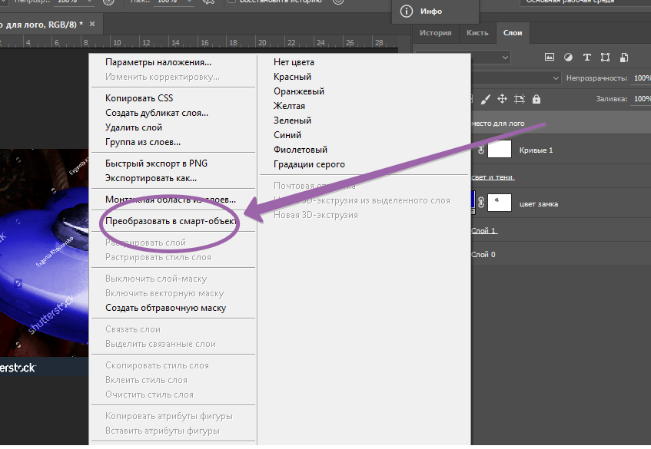Screen dimensions: 651x449
Task: Lock all with the padlock icon
Action: pos(536,99)
